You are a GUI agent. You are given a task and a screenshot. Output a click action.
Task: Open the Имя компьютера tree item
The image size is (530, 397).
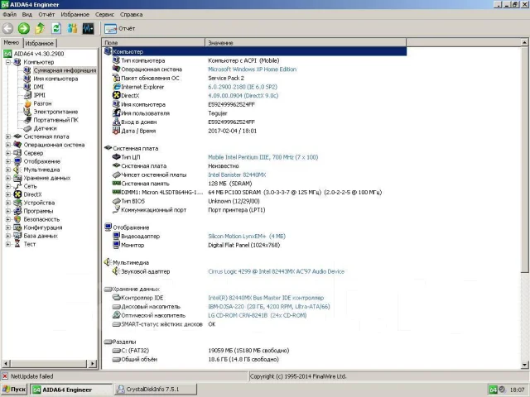click(55, 79)
